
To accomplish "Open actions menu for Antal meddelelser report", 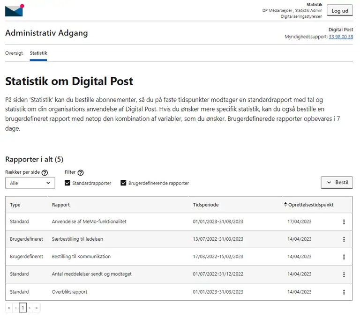I will (344, 274).
